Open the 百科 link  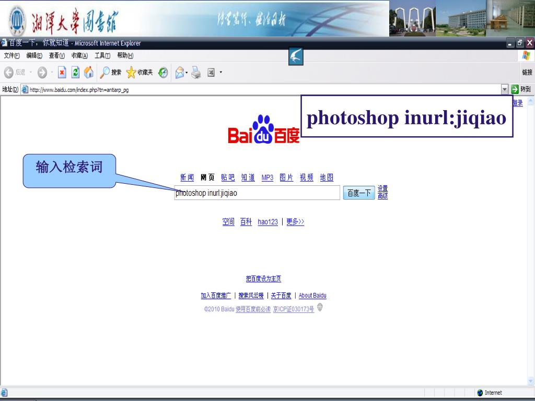[246, 222]
